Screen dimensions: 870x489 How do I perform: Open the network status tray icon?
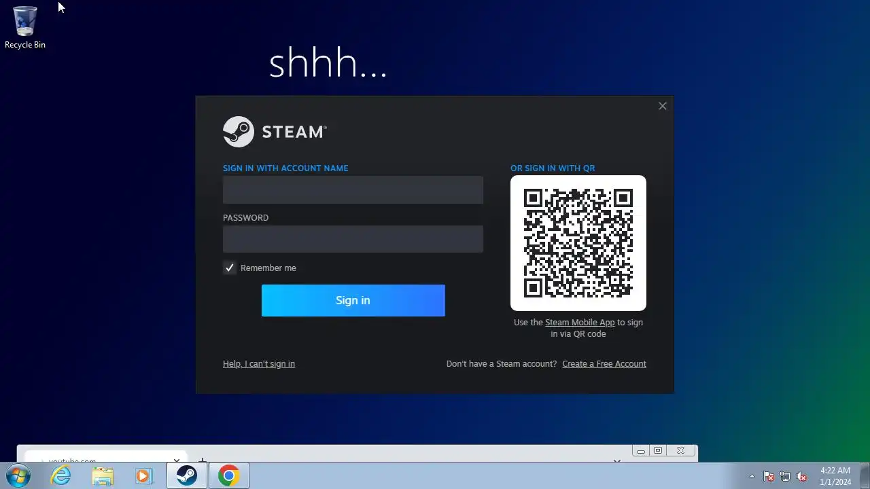pos(785,476)
